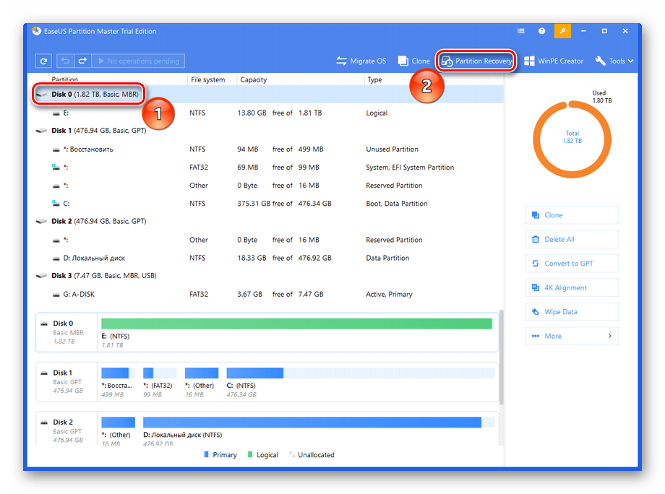665x494 pixels.
Task: Click the task list icon in title bar
Action: 521,32
